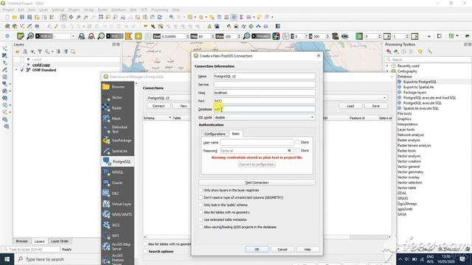Toggle OSM Standard layer visibility checkbox
This screenshot has height=265, width=472.
(x=22, y=70)
